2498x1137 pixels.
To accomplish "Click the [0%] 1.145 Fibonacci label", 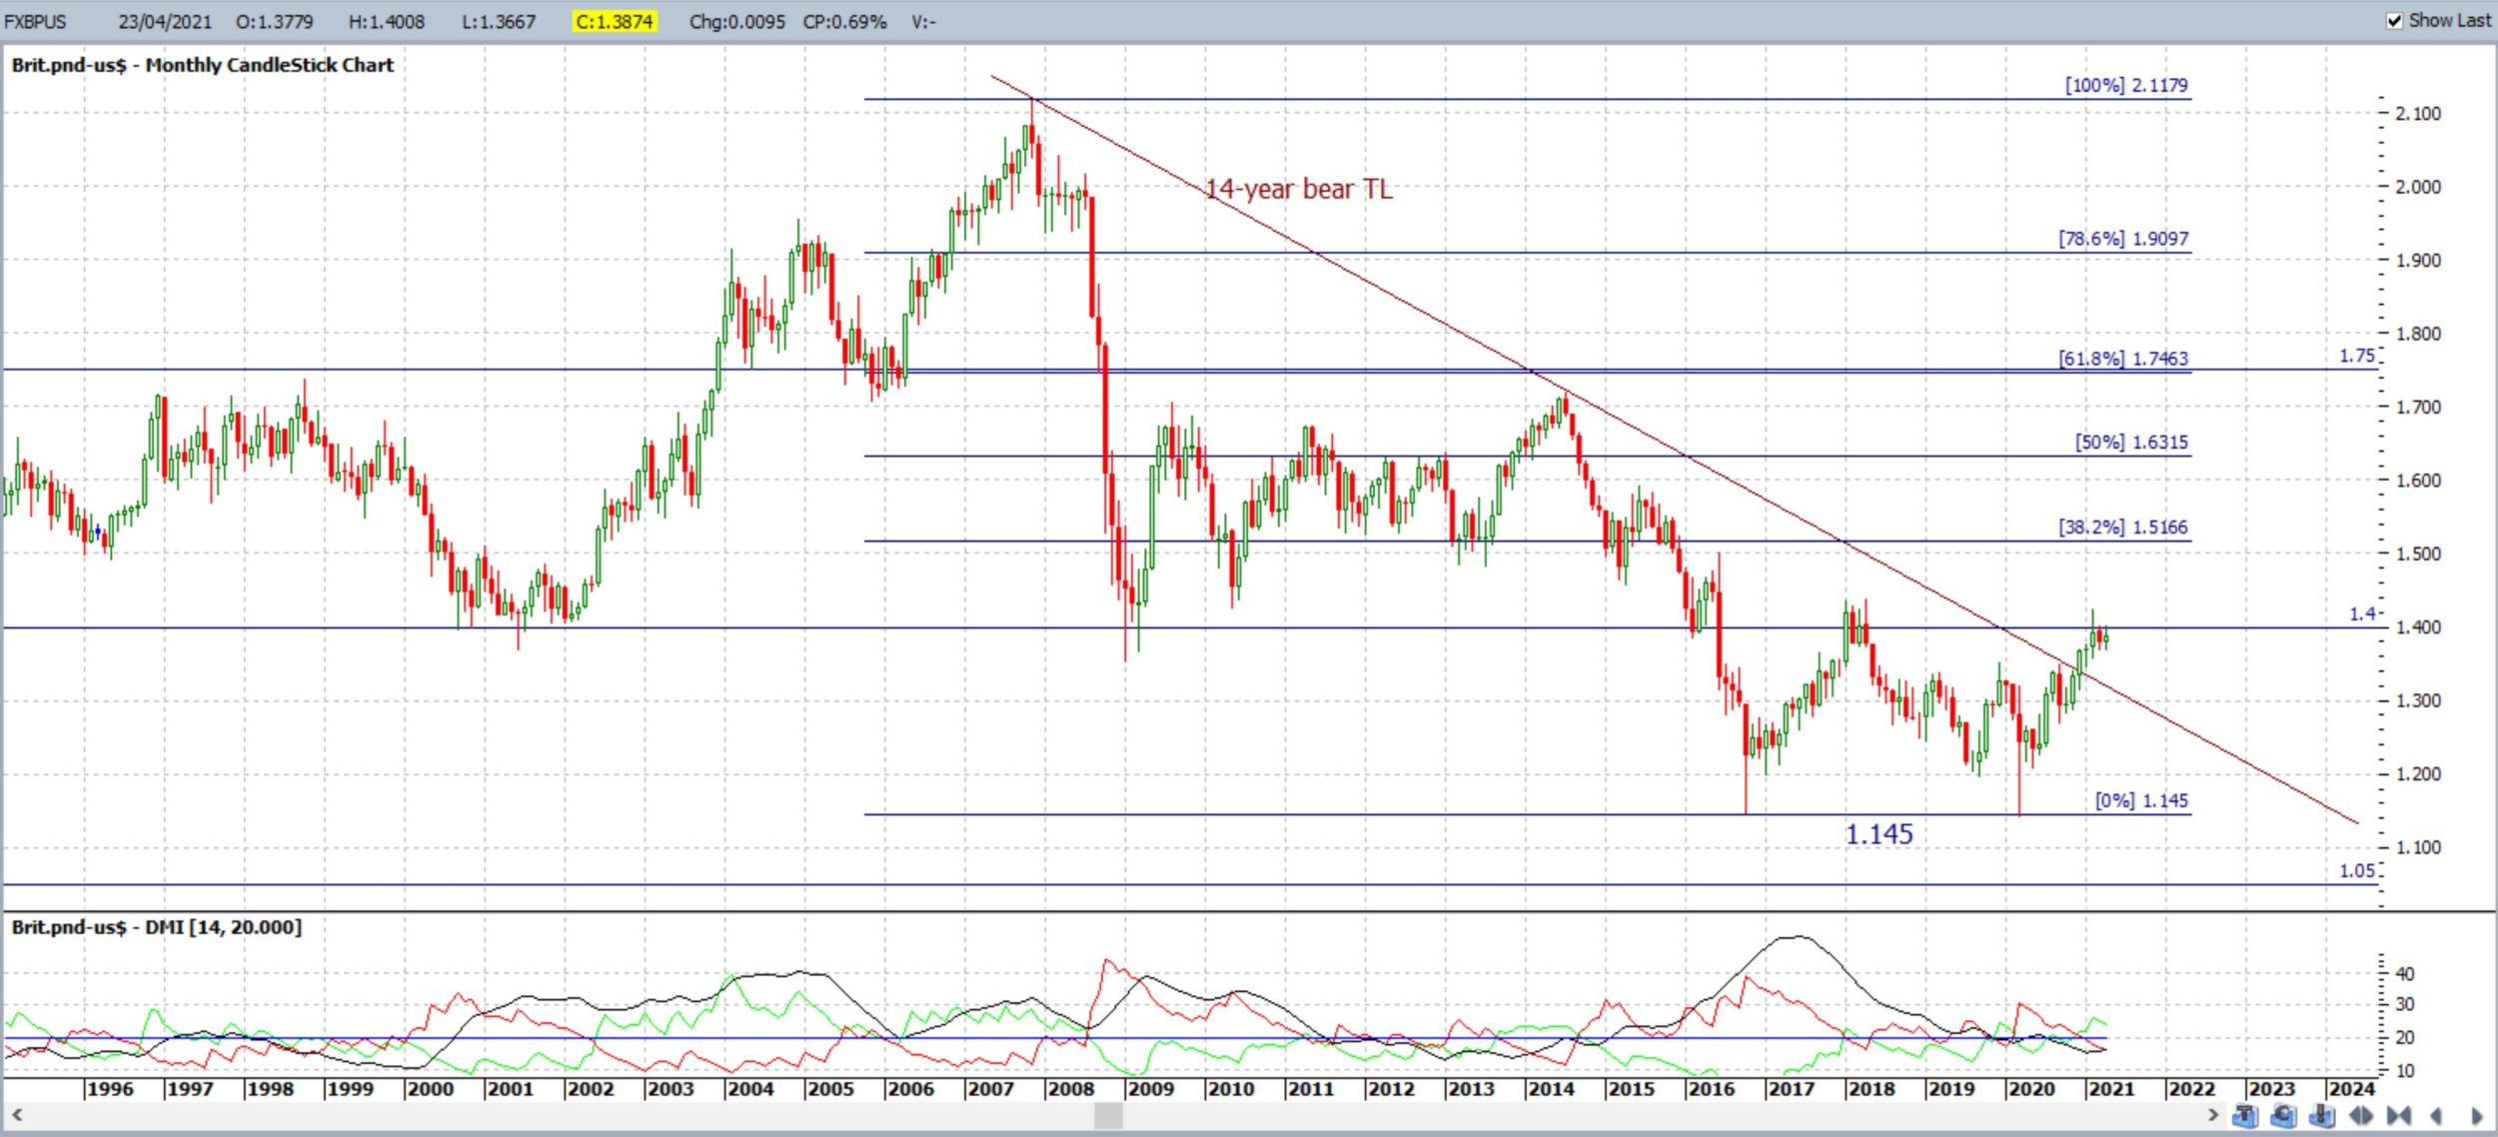I will click(2141, 800).
